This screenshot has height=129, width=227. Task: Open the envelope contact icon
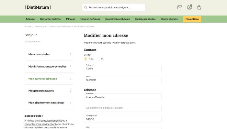click(x=180, y=7)
